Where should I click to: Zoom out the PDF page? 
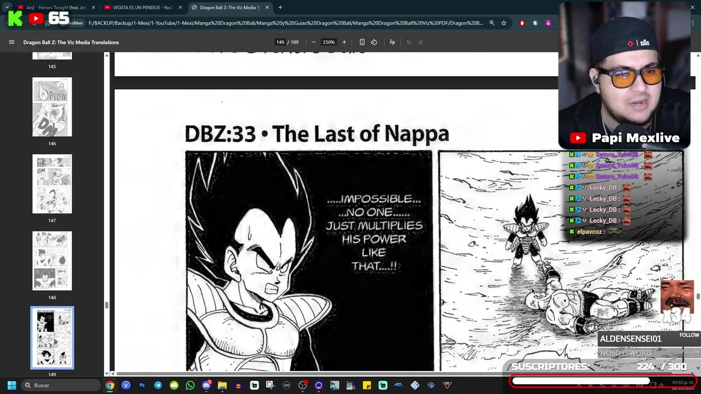pos(313,42)
